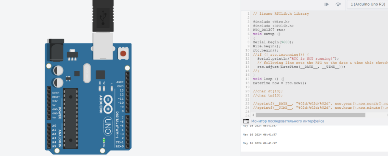Click the 3.3V power pin socket
This screenshot has height=156, width=388.
49,101
